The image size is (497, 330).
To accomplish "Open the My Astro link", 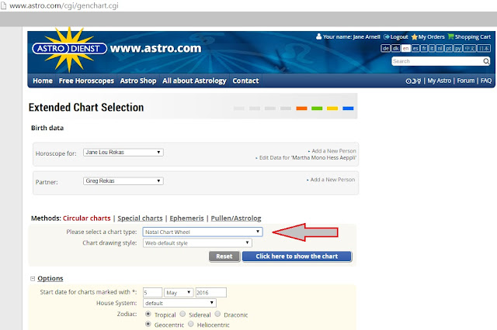I will 439,81.
